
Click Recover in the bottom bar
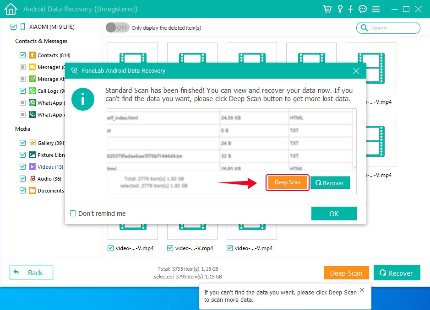tap(397, 273)
